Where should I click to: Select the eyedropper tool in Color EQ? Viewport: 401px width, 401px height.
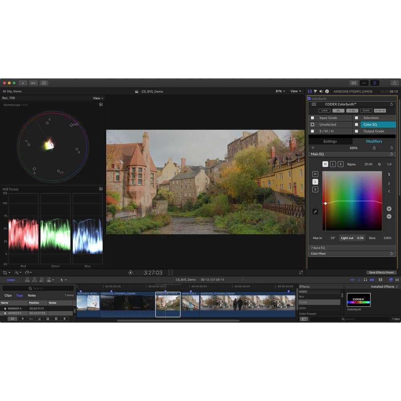[x=315, y=211]
